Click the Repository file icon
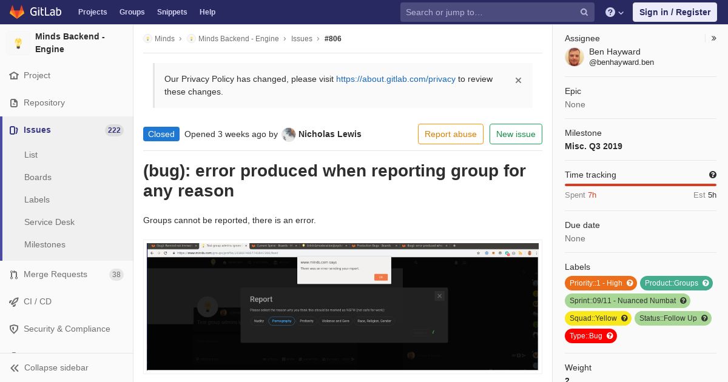Image resolution: width=728 pixels, height=382 pixels. (x=14, y=103)
